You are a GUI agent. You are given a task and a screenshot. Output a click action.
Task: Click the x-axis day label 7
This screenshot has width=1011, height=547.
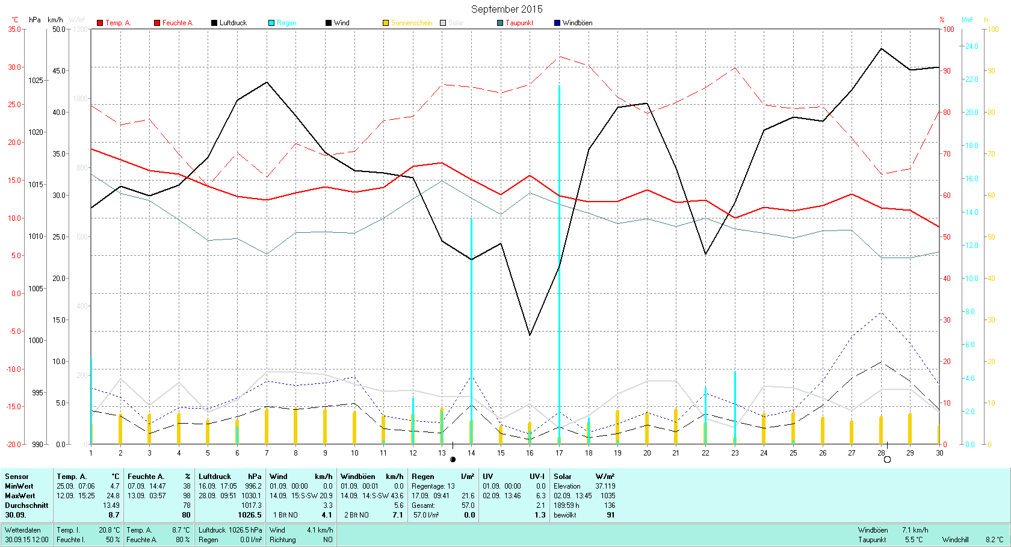click(x=267, y=453)
